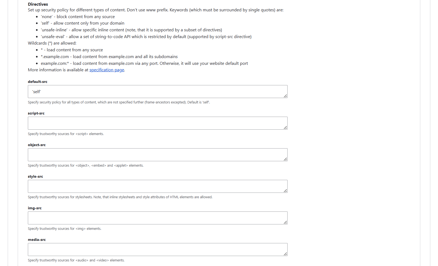Click the default-src textarea resize grip
The image size is (438, 266).
pos(285,96)
